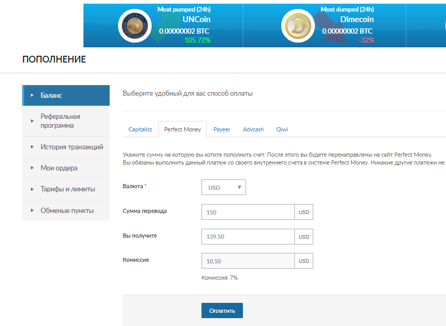Click the Комиссия amount field
The image size is (446, 326).
point(248,261)
